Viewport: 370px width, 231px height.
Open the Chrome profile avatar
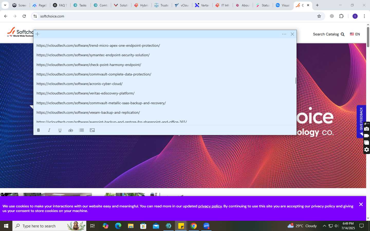(355, 16)
